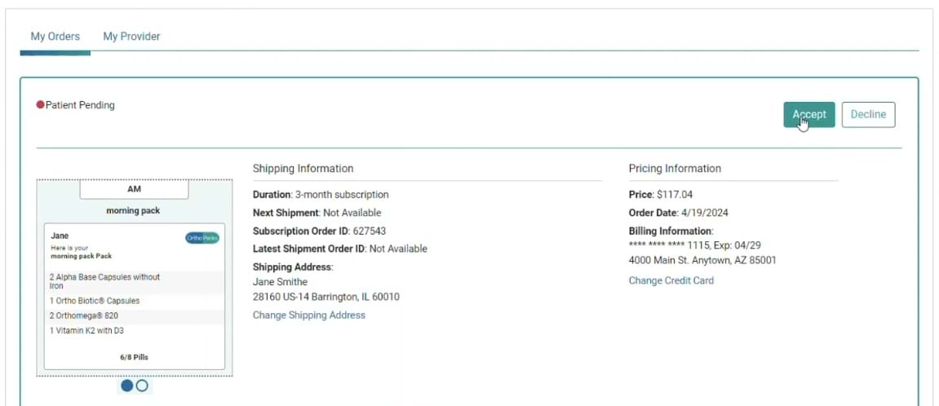Open the Change Shipping Address link
Viewport: 939px width, 406px height.
[x=308, y=316]
